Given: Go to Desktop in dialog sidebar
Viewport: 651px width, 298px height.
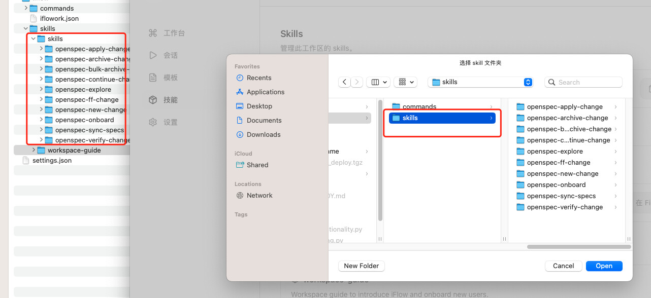Looking at the screenshot, I should tap(259, 106).
